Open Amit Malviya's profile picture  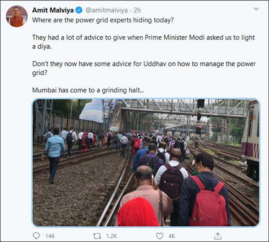coord(16,17)
